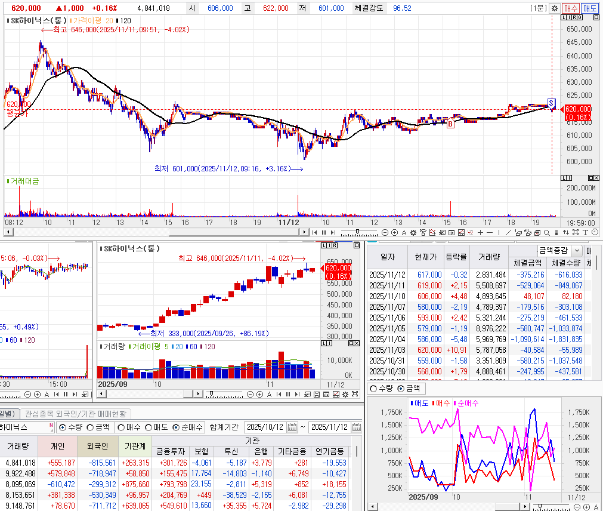Open calendar for start date 2025/10/12
603x511 pixels.
coord(292,427)
